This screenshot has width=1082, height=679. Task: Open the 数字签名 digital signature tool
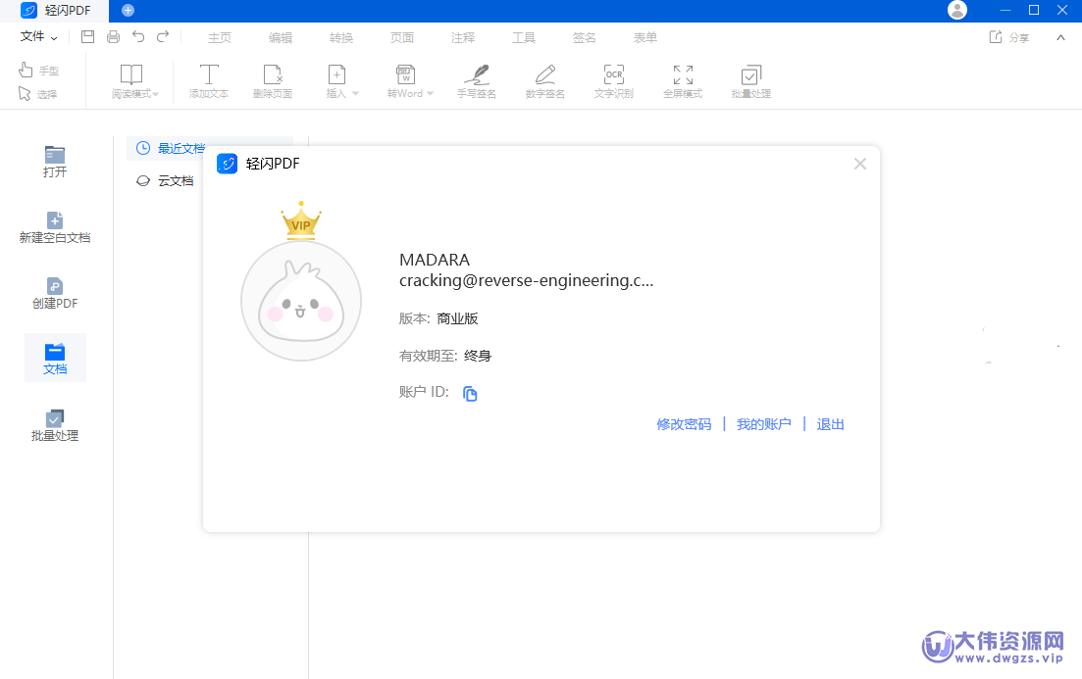click(x=544, y=80)
